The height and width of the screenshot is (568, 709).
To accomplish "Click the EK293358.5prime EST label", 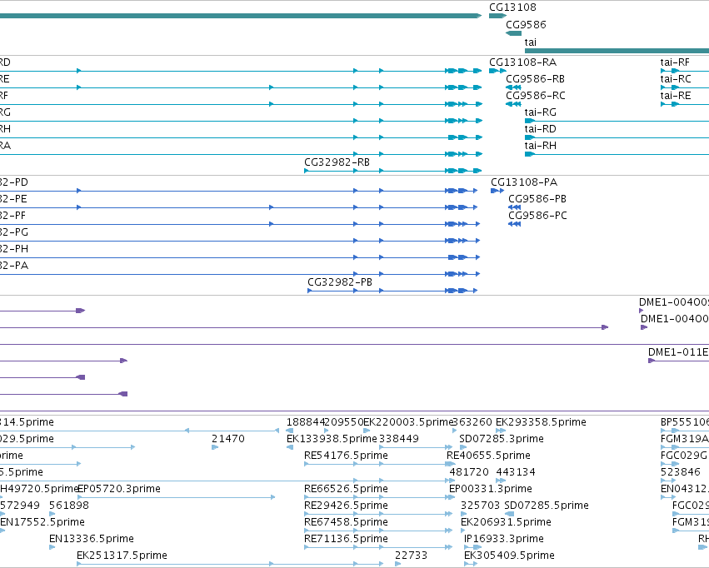I will click(541, 422).
